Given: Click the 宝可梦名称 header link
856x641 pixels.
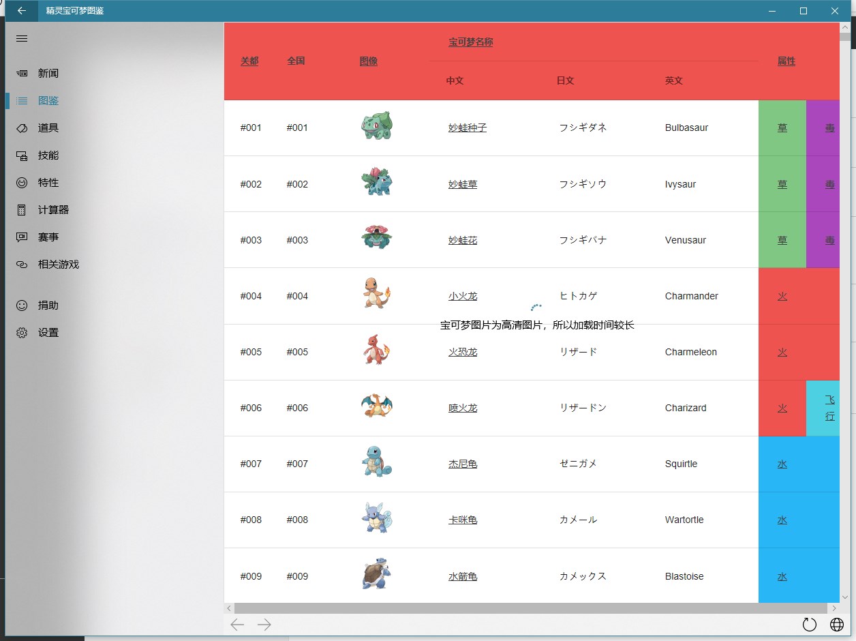Looking at the screenshot, I should [471, 42].
